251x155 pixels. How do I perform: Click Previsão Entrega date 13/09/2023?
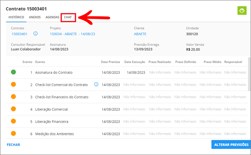click(143, 49)
